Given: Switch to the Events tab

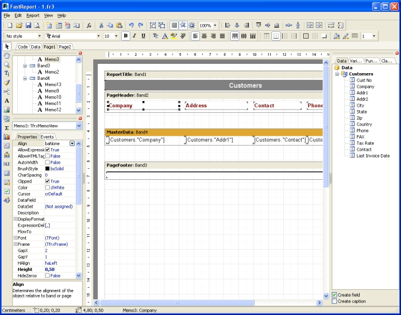Looking at the screenshot, I should tap(47, 137).
